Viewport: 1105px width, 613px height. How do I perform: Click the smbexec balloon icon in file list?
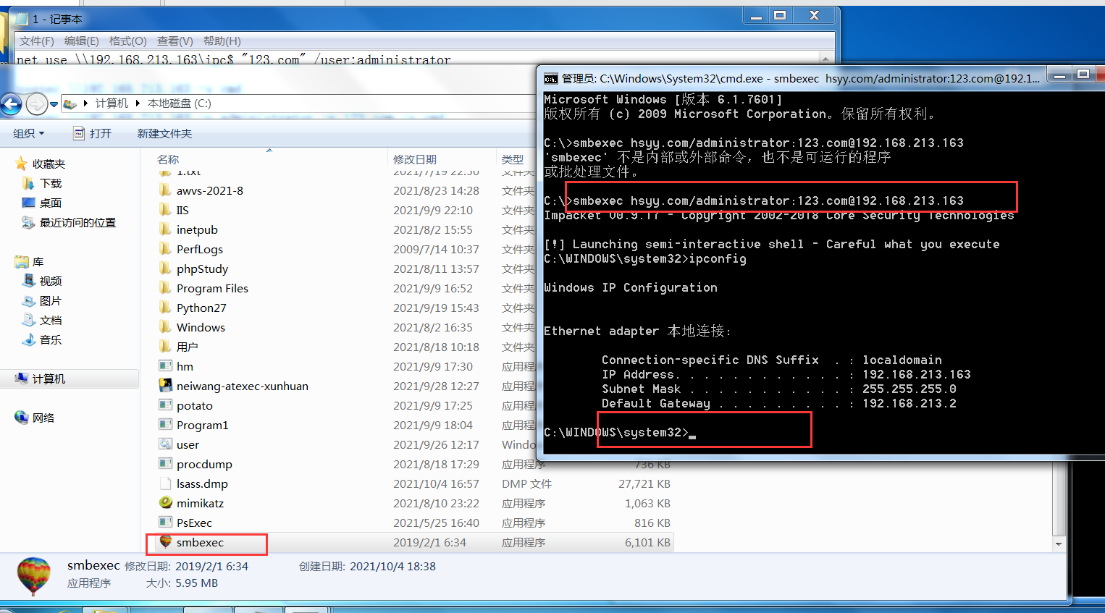(x=166, y=542)
